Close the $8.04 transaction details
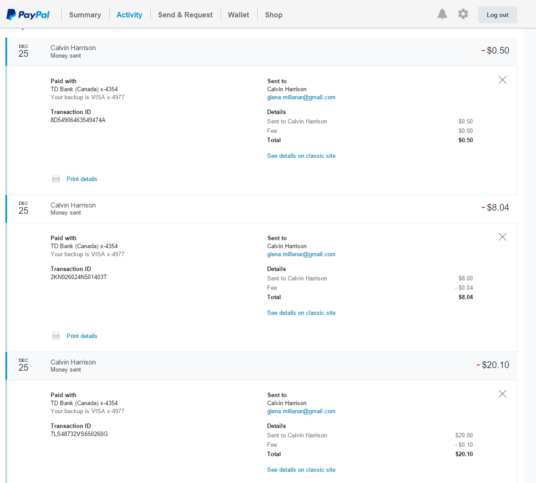 point(502,237)
